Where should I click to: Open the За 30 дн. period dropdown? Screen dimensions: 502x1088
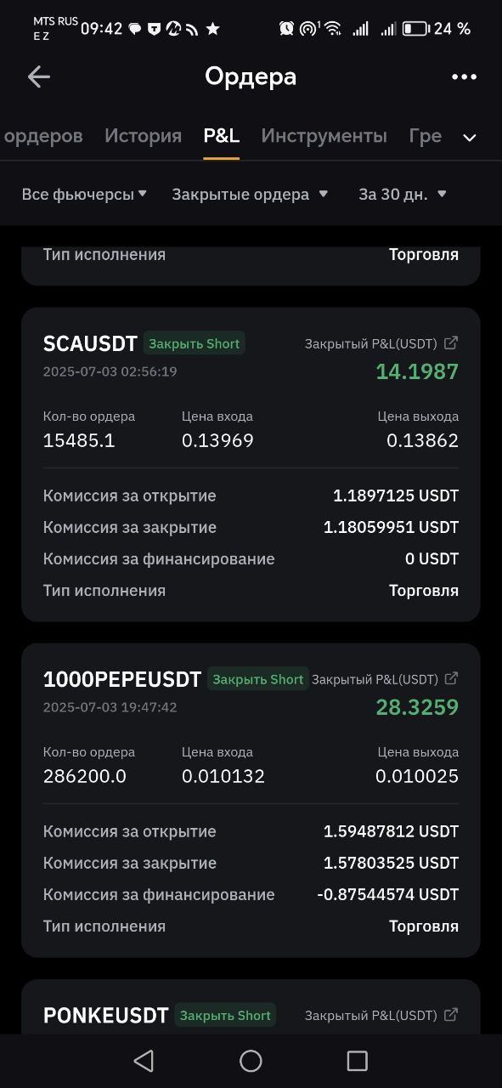(x=402, y=194)
